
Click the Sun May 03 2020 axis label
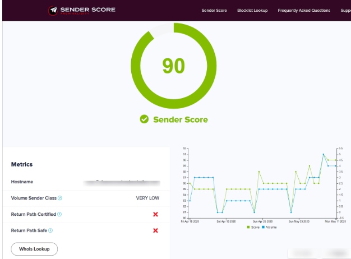tap(299, 221)
